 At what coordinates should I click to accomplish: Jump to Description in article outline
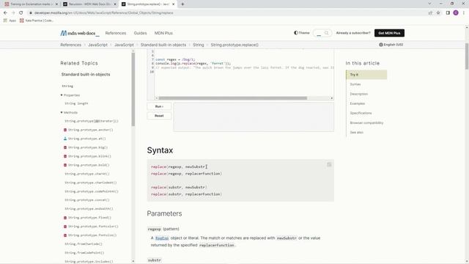pyautogui.click(x=359, y=94)
